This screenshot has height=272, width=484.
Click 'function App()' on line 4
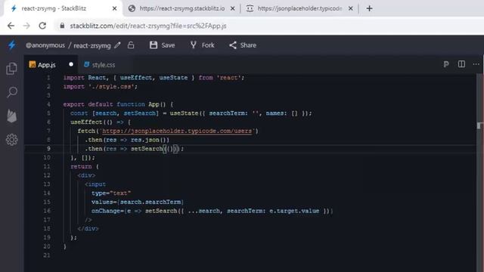141,104
